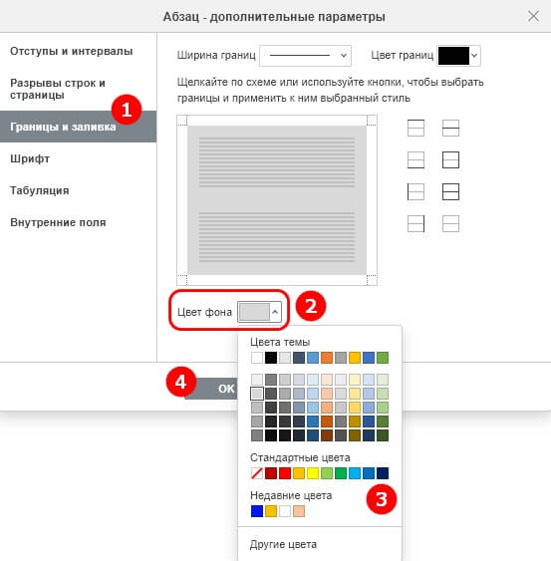Select gold swatch in Недавние цвета
Viewport: 551px width, 561px height.
click(271, 511)
